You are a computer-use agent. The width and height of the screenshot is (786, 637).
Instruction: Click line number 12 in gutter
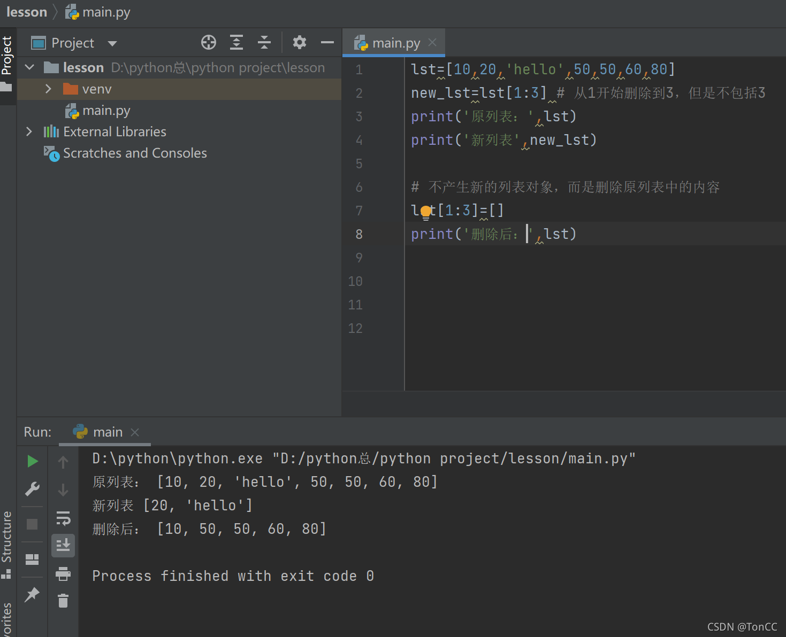[x=355, y=328]
